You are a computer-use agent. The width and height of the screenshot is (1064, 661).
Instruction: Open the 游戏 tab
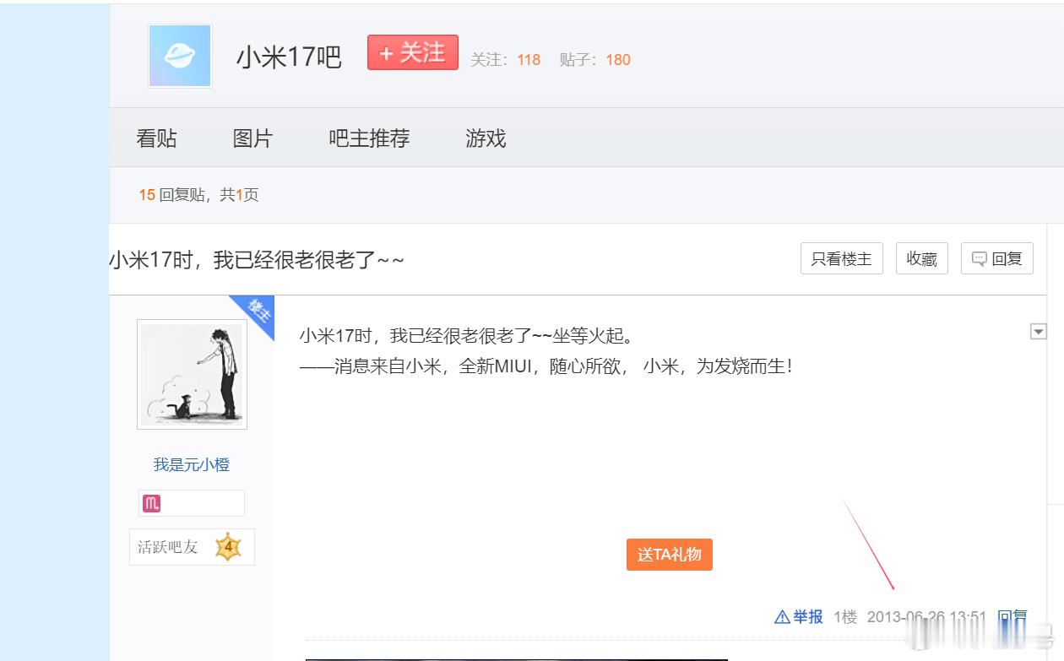[486, 138]
